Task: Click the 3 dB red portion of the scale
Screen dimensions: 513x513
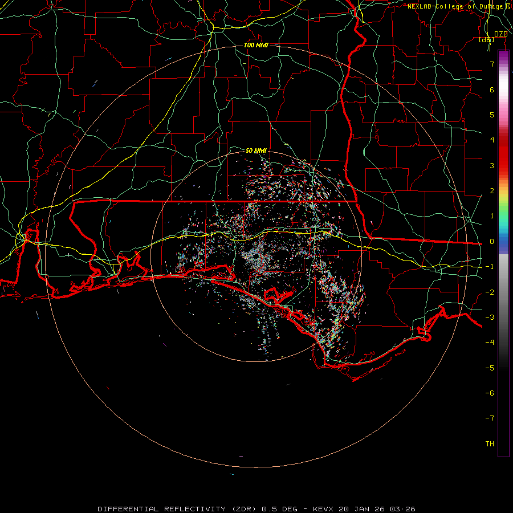Action: [503, 165]
